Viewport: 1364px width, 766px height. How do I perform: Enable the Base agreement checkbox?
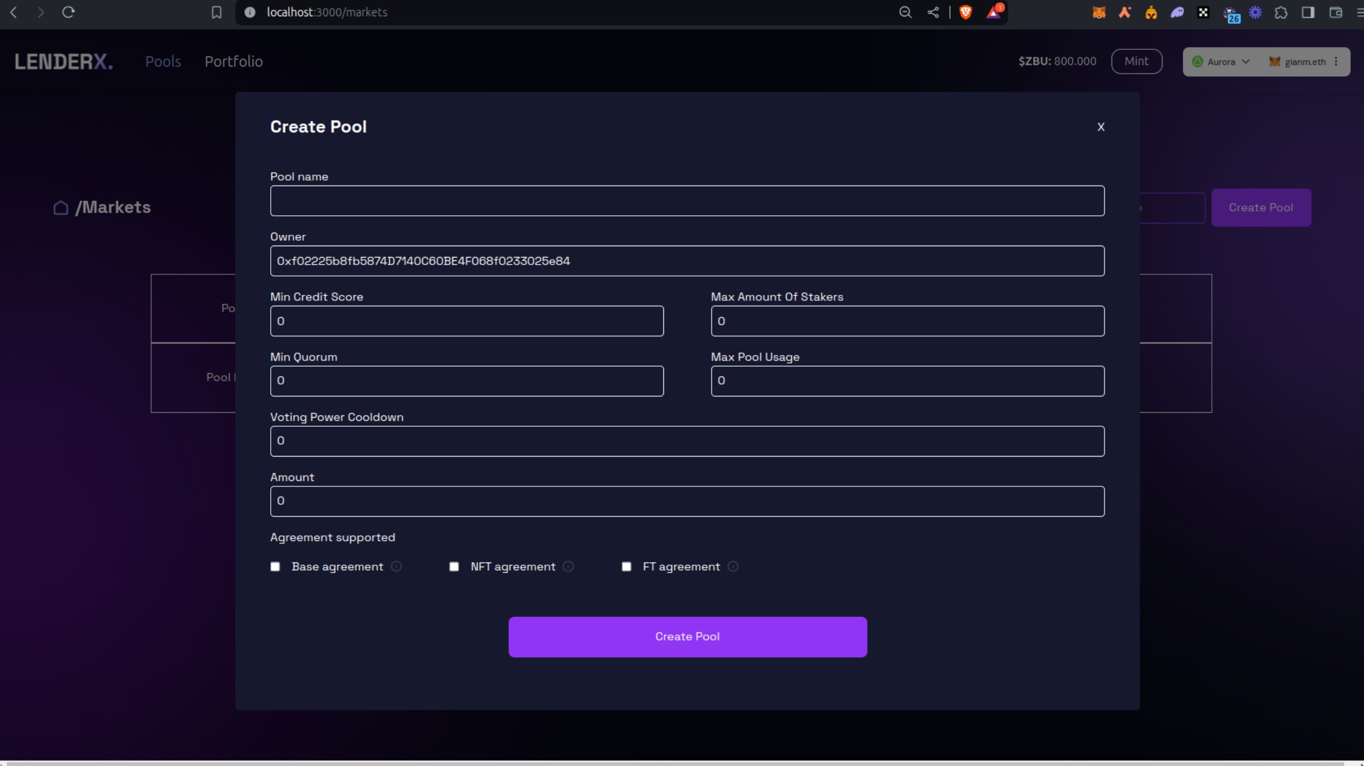276,566
